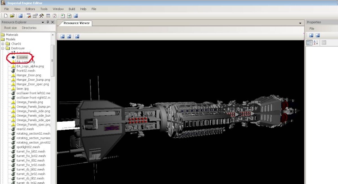
Task: Open the Editors menu
Action: pyautogui.click(x=30, y=9)
